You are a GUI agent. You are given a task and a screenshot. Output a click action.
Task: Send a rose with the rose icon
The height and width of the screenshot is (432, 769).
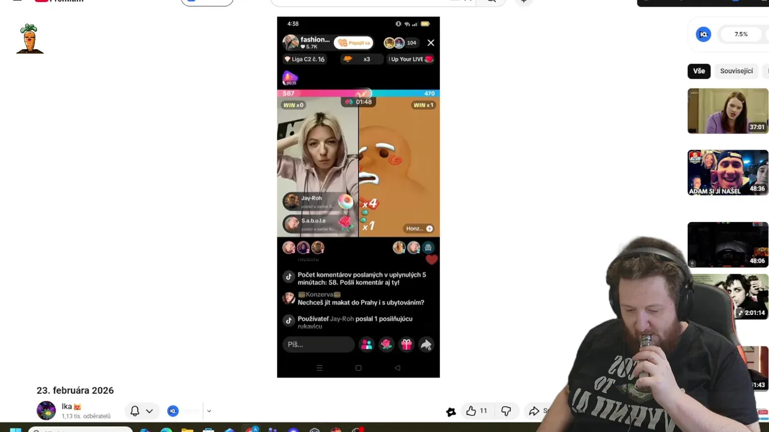point(386,344)
